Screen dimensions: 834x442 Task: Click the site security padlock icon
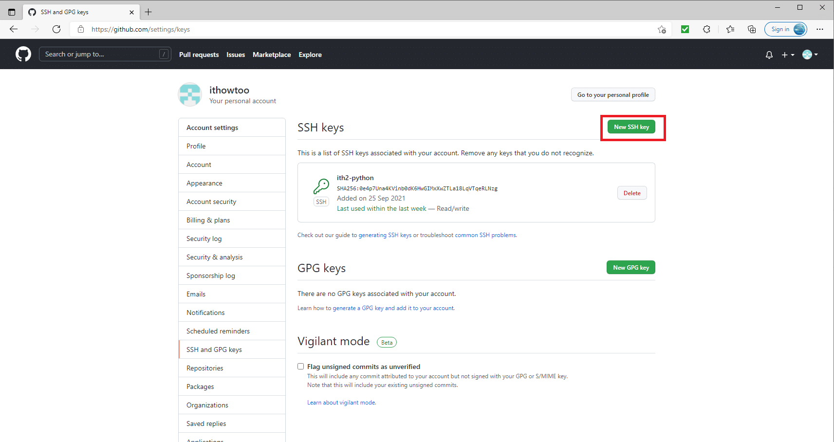pos(81,29)
